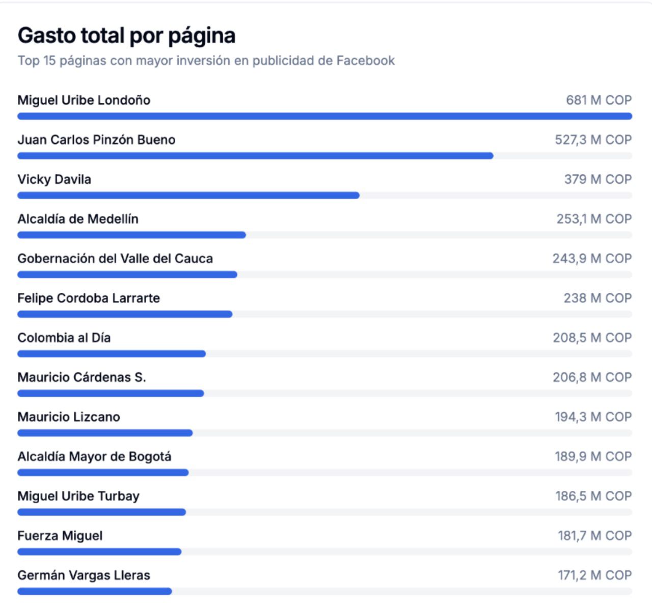The image size is (652, 608).
Task: Click the Fuerza Miguel page name
Action: pos(60,536)
